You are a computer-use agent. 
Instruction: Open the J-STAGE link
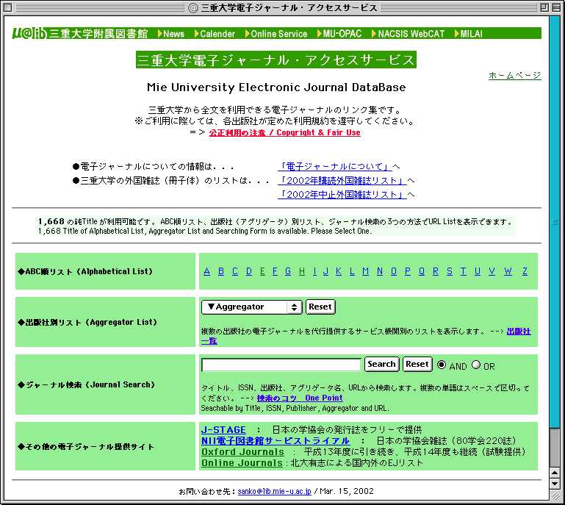coord(223,429)
